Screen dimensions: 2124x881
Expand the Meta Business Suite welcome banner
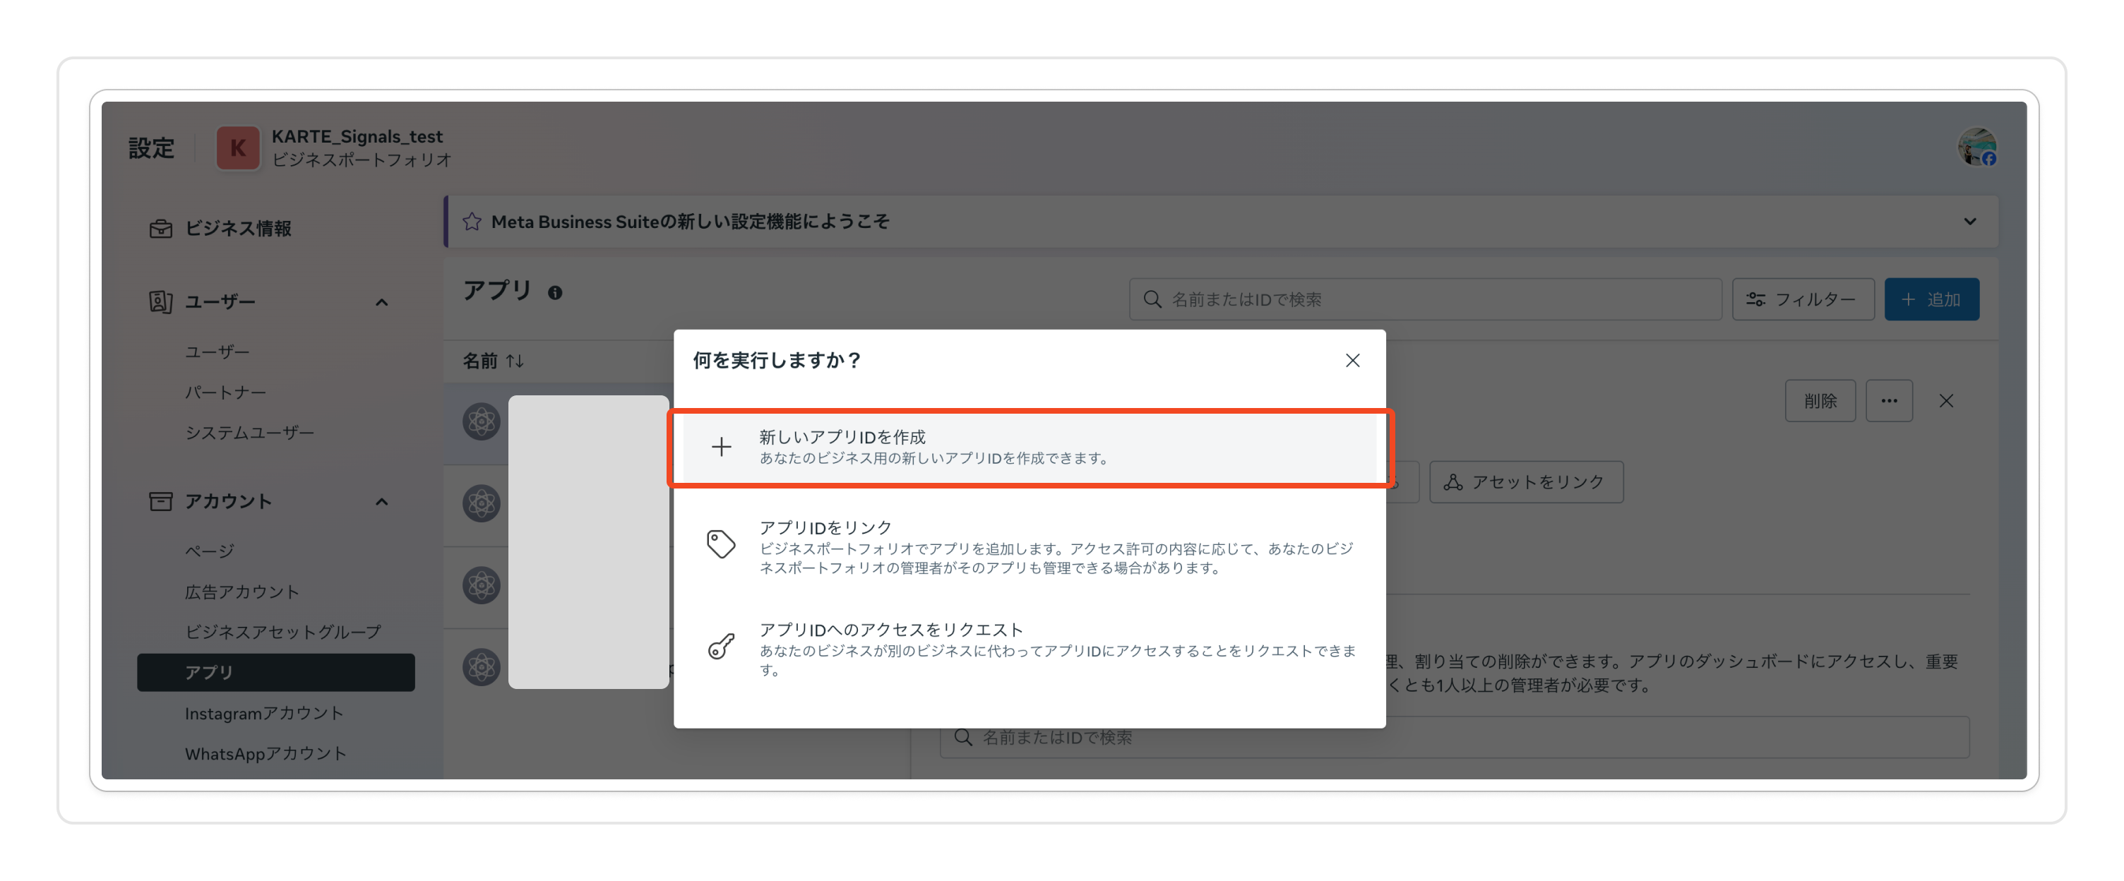(1971, 221)
